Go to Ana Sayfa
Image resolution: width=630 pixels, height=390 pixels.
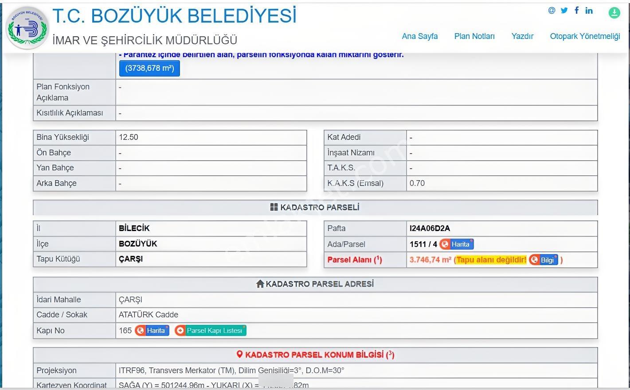(x=419, y=36)
